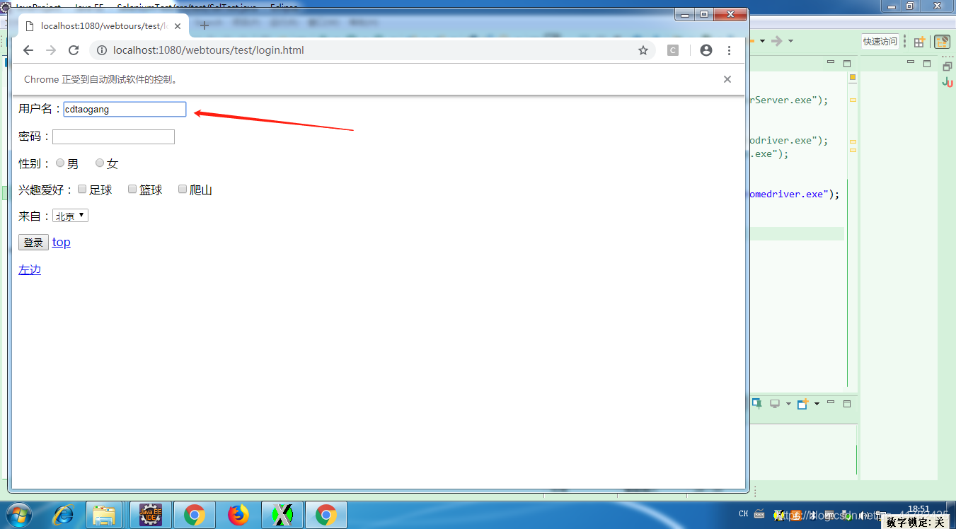Open Windows Explorer folder from taskbar
This screenshot has height=529, width=956.
105,516
